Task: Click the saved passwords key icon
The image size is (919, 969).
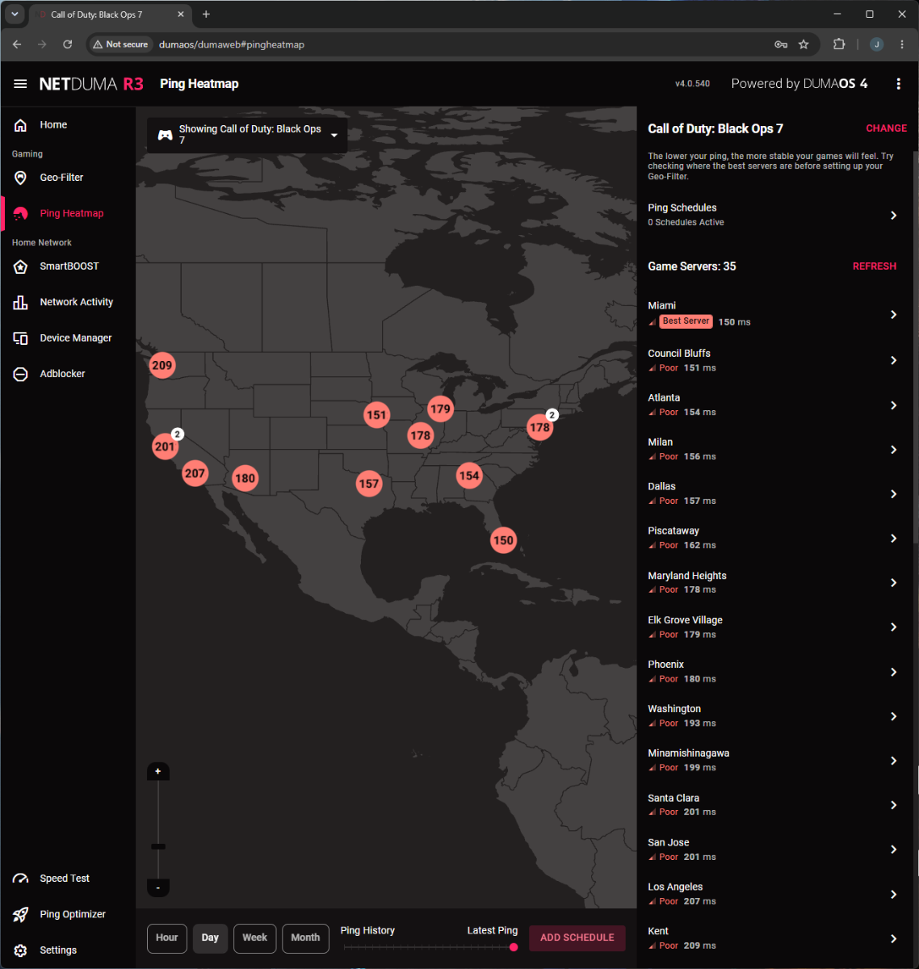Action: coord(781,44)
